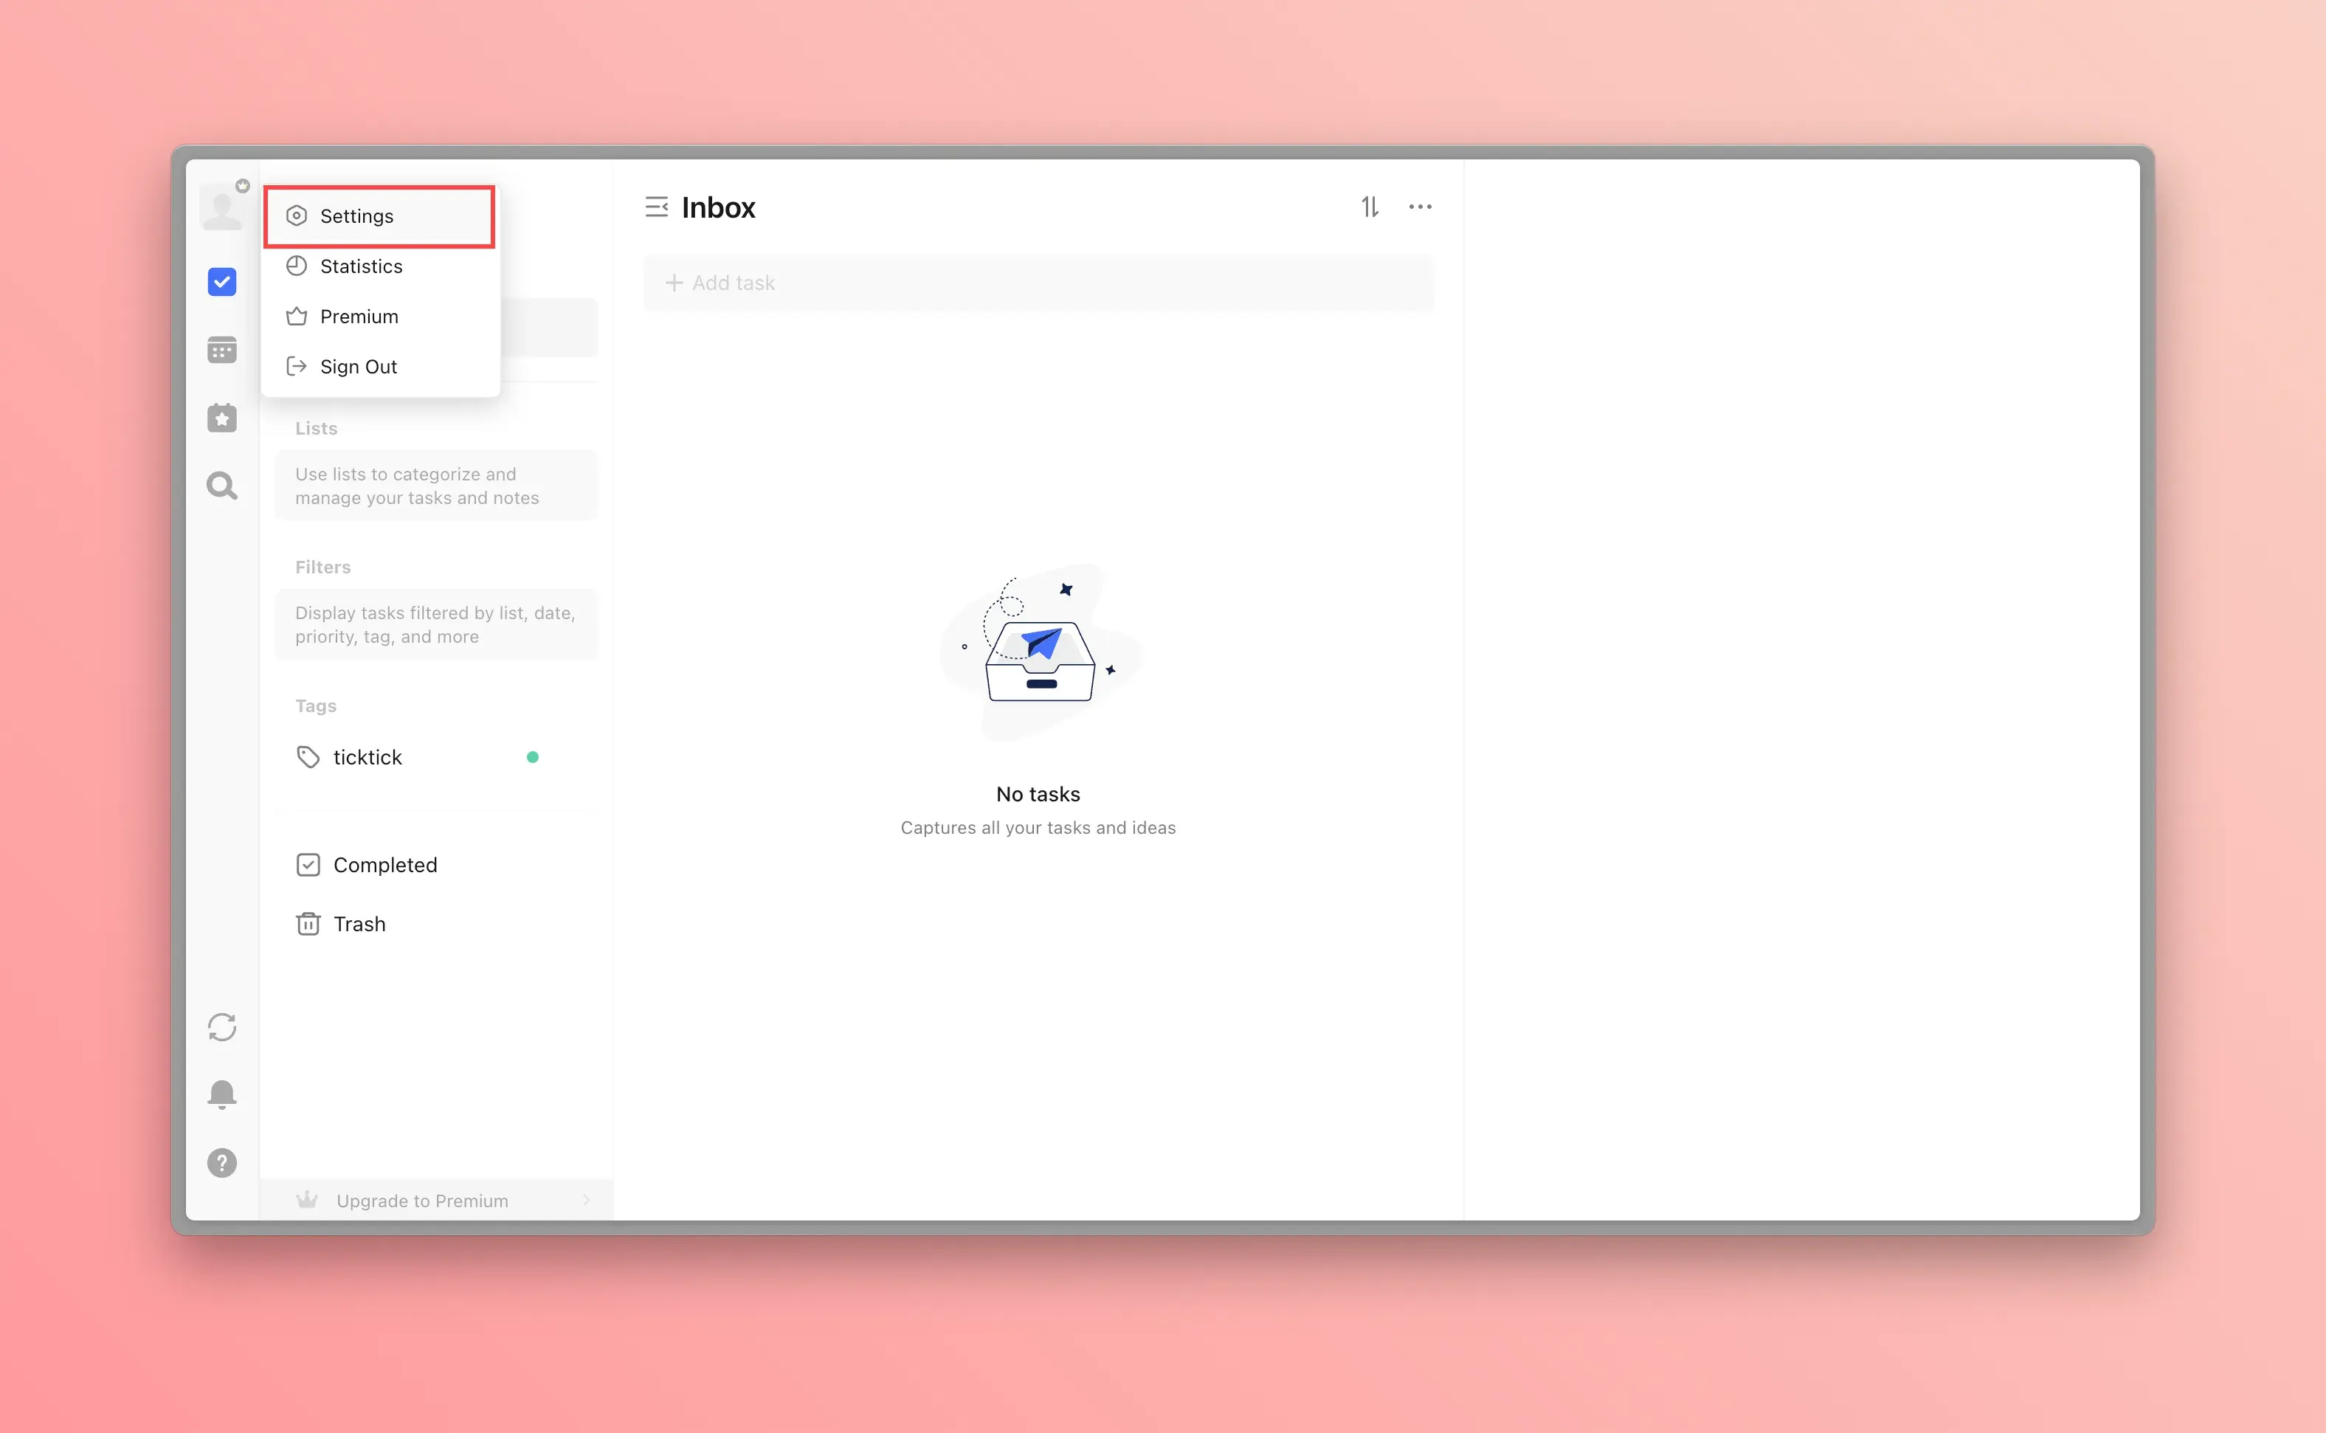The width and height of the screenshot is (2326, 1433).
Task: Expand the Upgrade to Premium chevron
Action: (x=587, y=1201)
